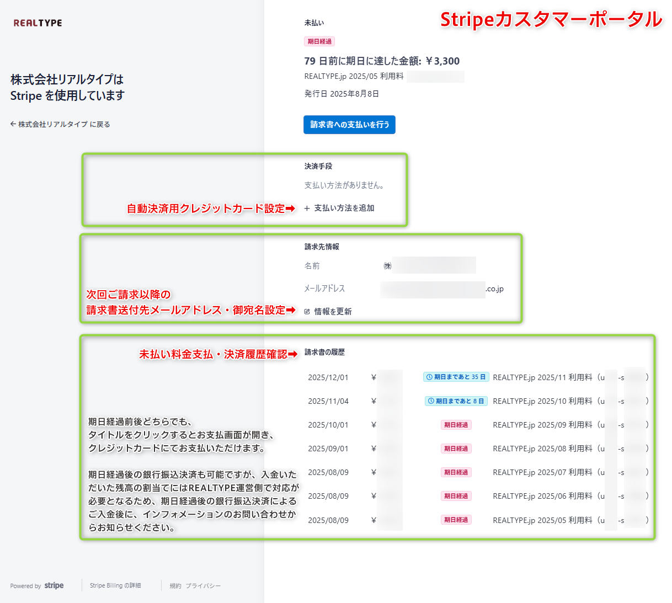
Task: Open invoice REALTYPE.jp 2025/11 利用料
Action: click(542, 377)
